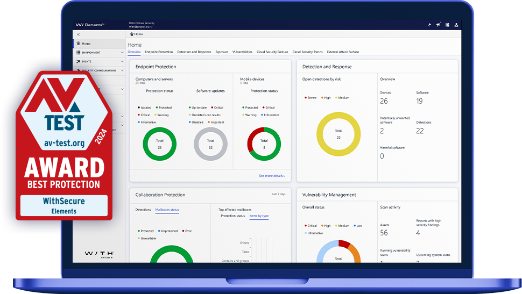Click the Environment list icon in sidebar
This screenshot has height=294, width=522.
(79, 53)
